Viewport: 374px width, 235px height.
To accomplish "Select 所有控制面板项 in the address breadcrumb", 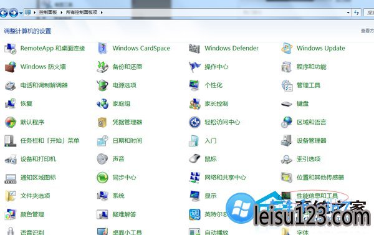I will pyautogui.click(x=82, y=12).
